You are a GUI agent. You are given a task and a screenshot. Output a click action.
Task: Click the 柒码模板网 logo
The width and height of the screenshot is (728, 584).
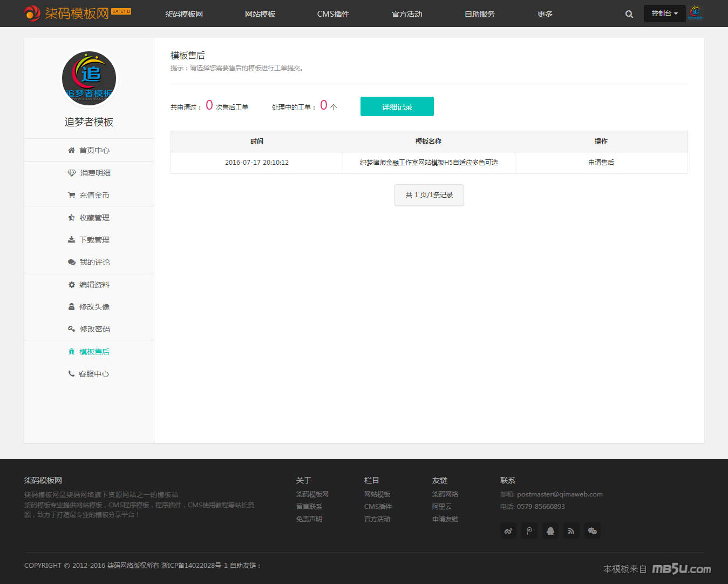pos(77,13)
